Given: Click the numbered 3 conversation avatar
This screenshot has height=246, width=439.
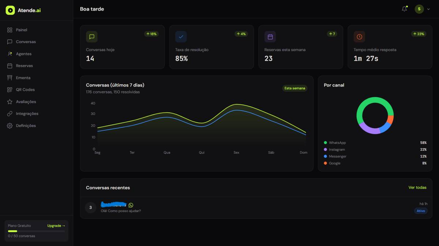Looking at the screenshot, I should [x=91, y=208].
